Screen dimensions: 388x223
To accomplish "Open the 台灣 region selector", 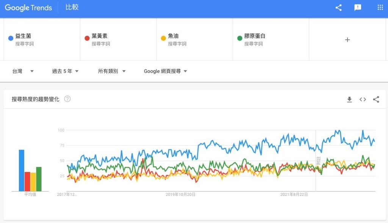I will point(23,71).
